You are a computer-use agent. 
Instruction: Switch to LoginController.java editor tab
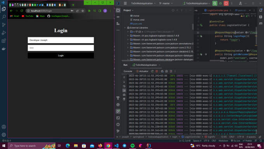[217, 10]
